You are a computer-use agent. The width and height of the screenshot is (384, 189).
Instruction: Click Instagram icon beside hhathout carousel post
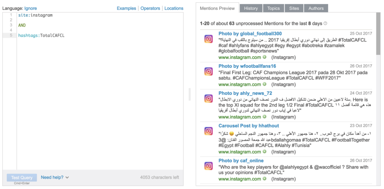(x=208, y=131)
